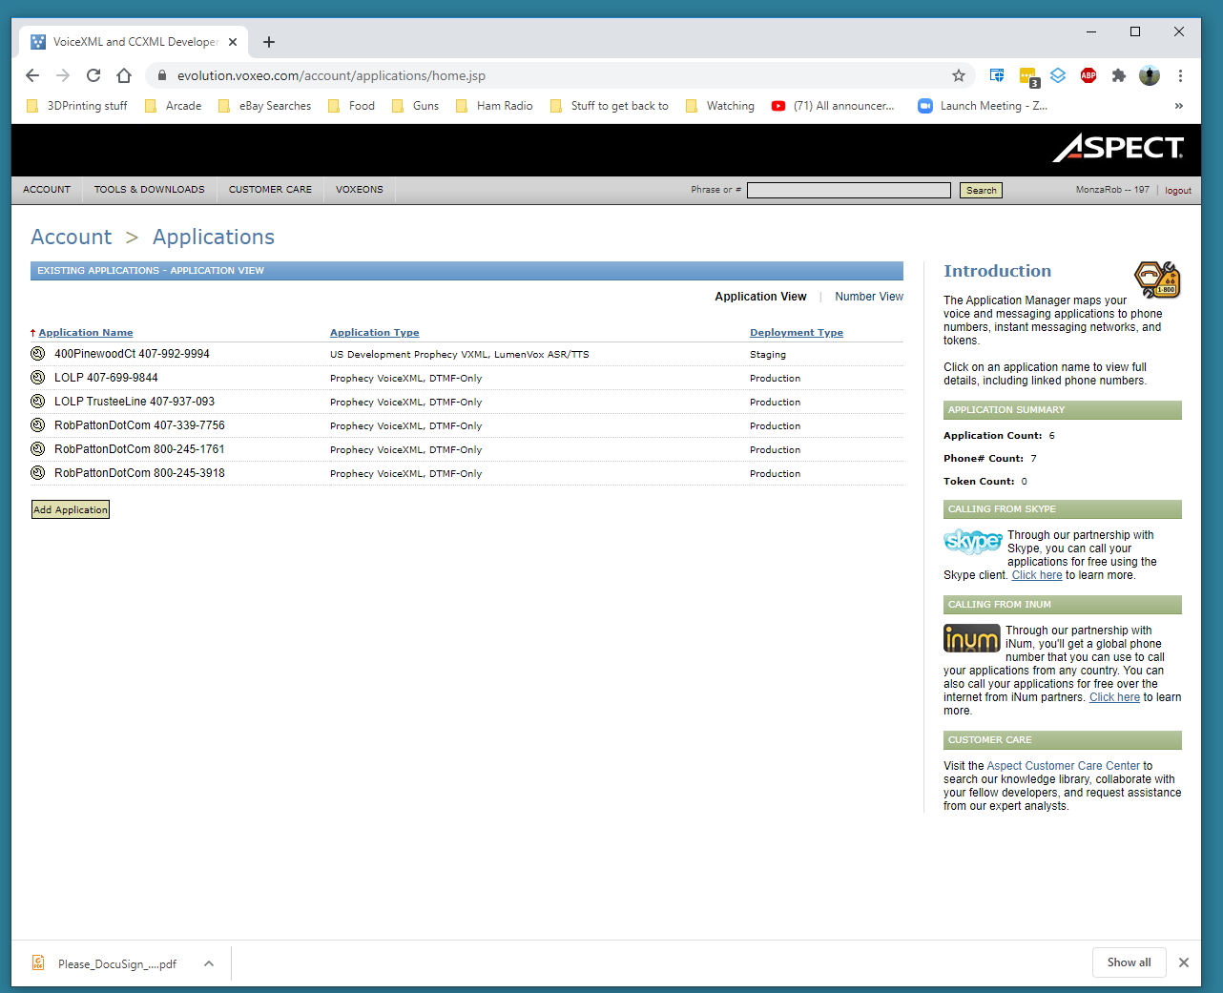This screenshot has height=993, width=1223.
Task: Expand options for Please_DocuSign pdf download
Action: (209, 963)
